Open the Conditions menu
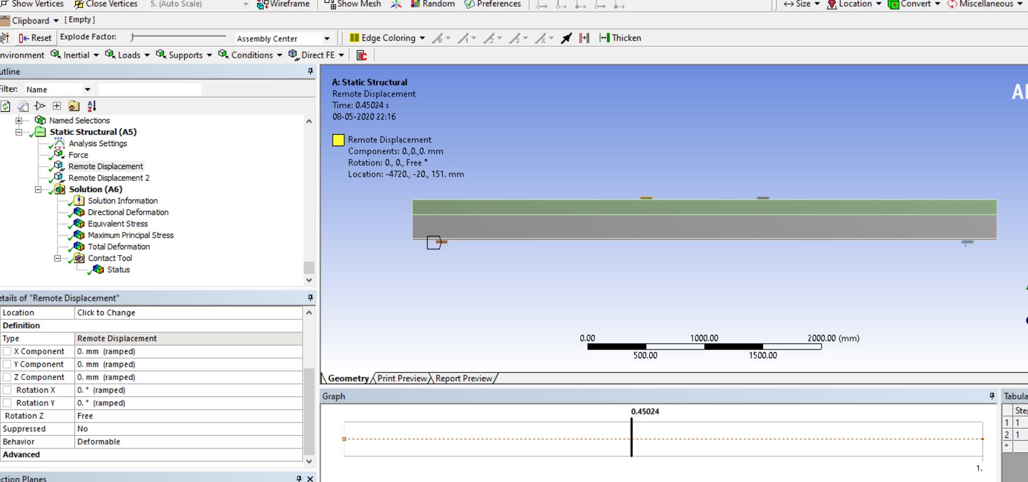Screen dimensions: 1028x482 (x=251, y=55)
